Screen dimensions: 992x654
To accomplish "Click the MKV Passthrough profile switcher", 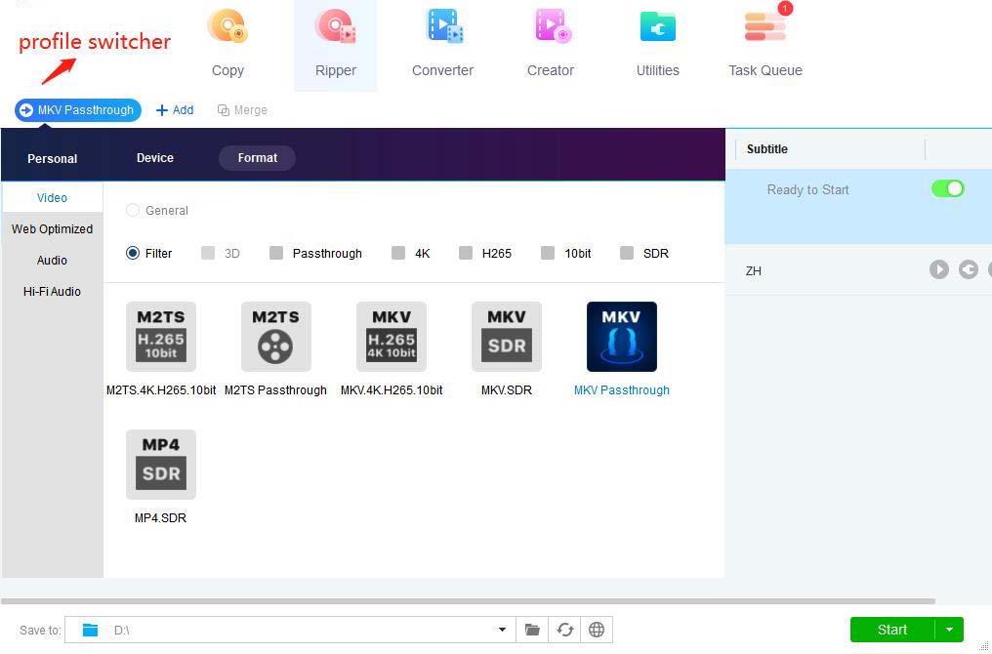I will pos(78,110).
